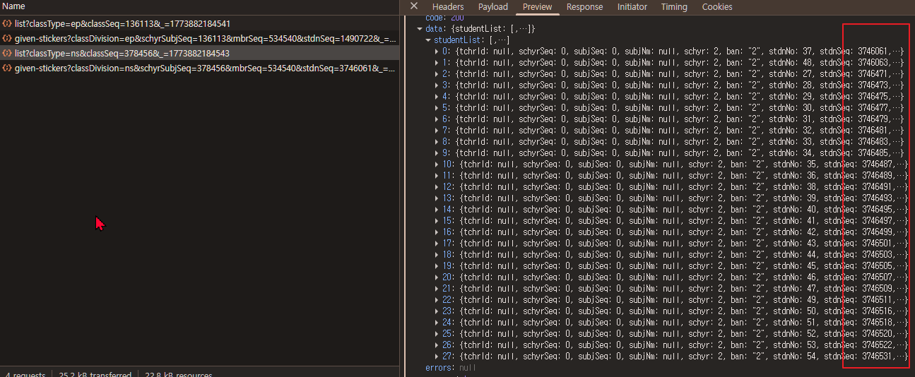Close the request details panel
The width and height of the screenshot is (915, 377).
click(414, 6)
